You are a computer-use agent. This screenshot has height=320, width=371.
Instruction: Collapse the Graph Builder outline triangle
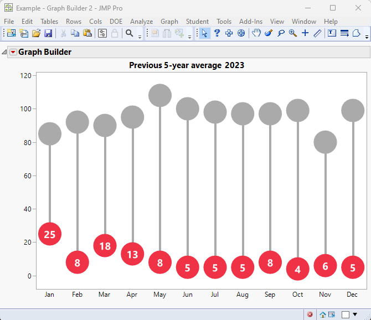(x=4, y=52)
